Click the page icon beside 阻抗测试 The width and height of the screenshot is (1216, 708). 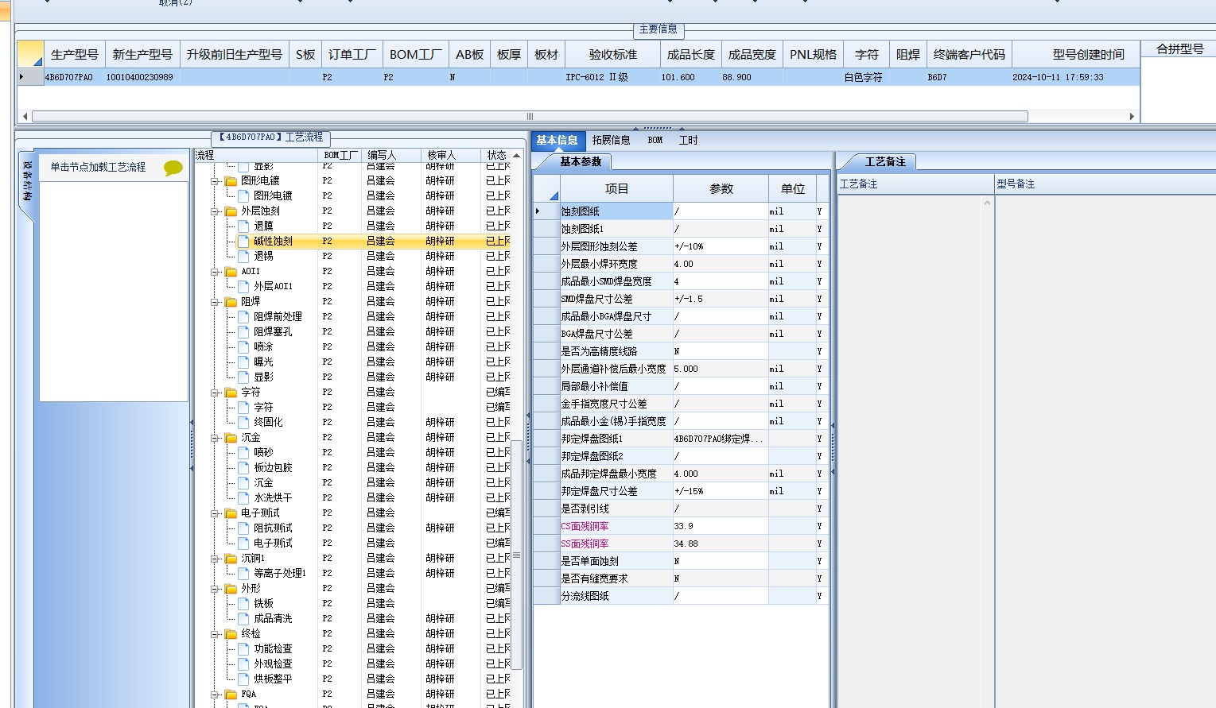(244, 528)
